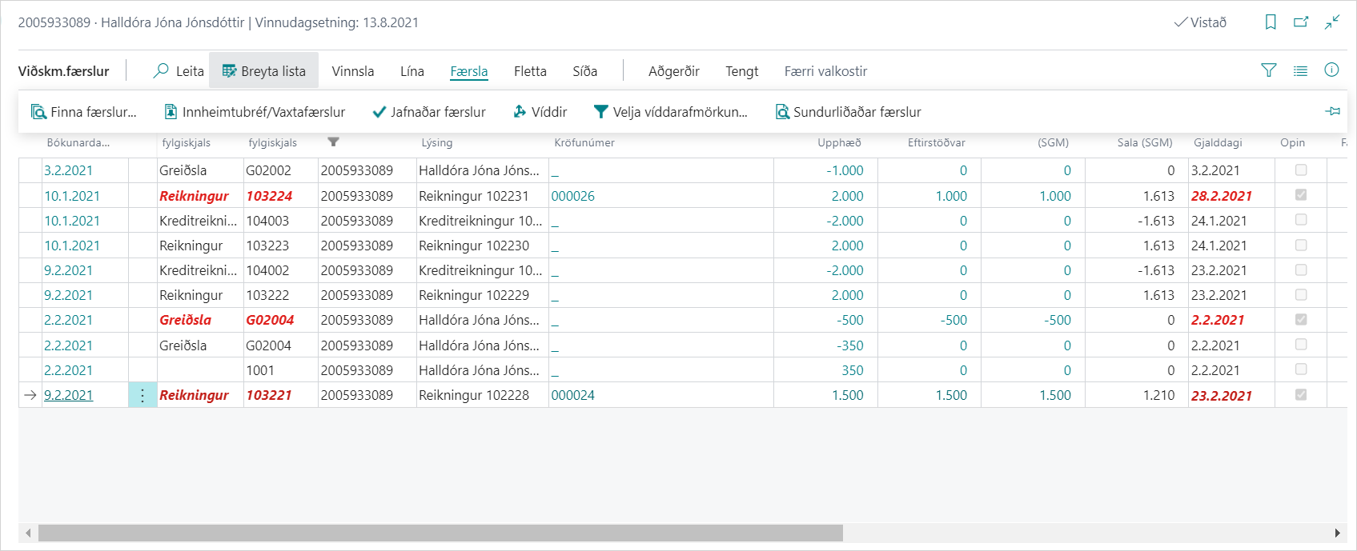The image size is (1357, 551).
Task: Pin the action bar
Action: pyautogui.click(x=1332, y=111)
